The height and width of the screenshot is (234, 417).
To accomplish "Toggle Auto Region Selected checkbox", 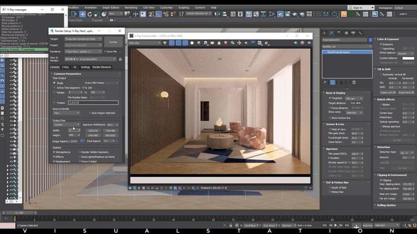I will pyautogui.click(x=90, y=113).
